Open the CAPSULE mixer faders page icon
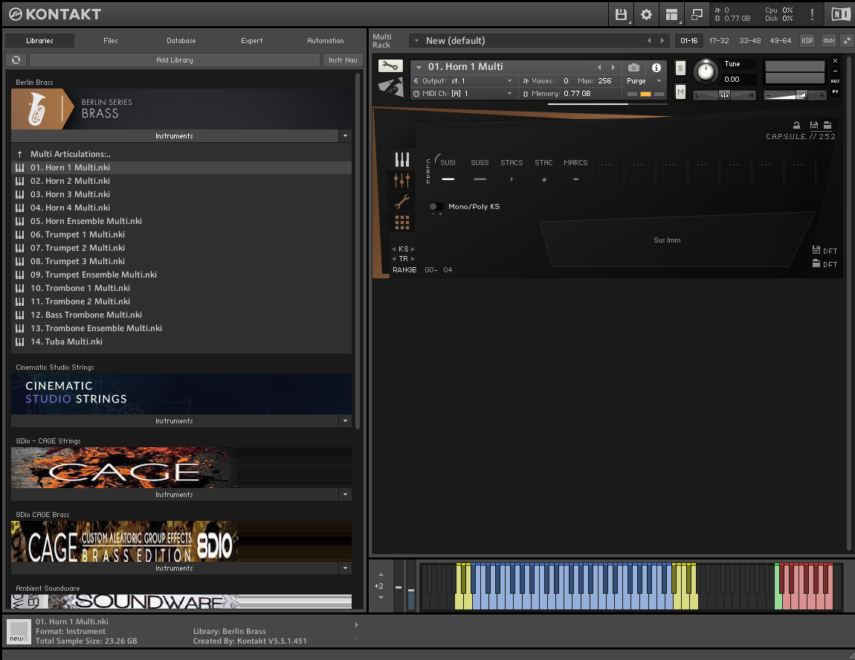This screenshot has height=660, width=855. 402,179
